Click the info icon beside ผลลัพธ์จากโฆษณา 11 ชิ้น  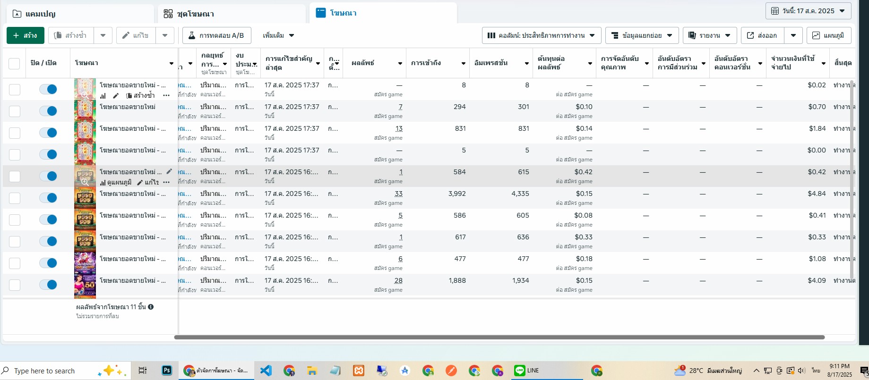tap(151, 307)
